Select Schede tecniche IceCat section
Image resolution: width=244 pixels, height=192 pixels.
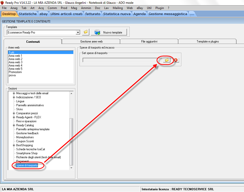pyautogui.click(x=30, y=149)
